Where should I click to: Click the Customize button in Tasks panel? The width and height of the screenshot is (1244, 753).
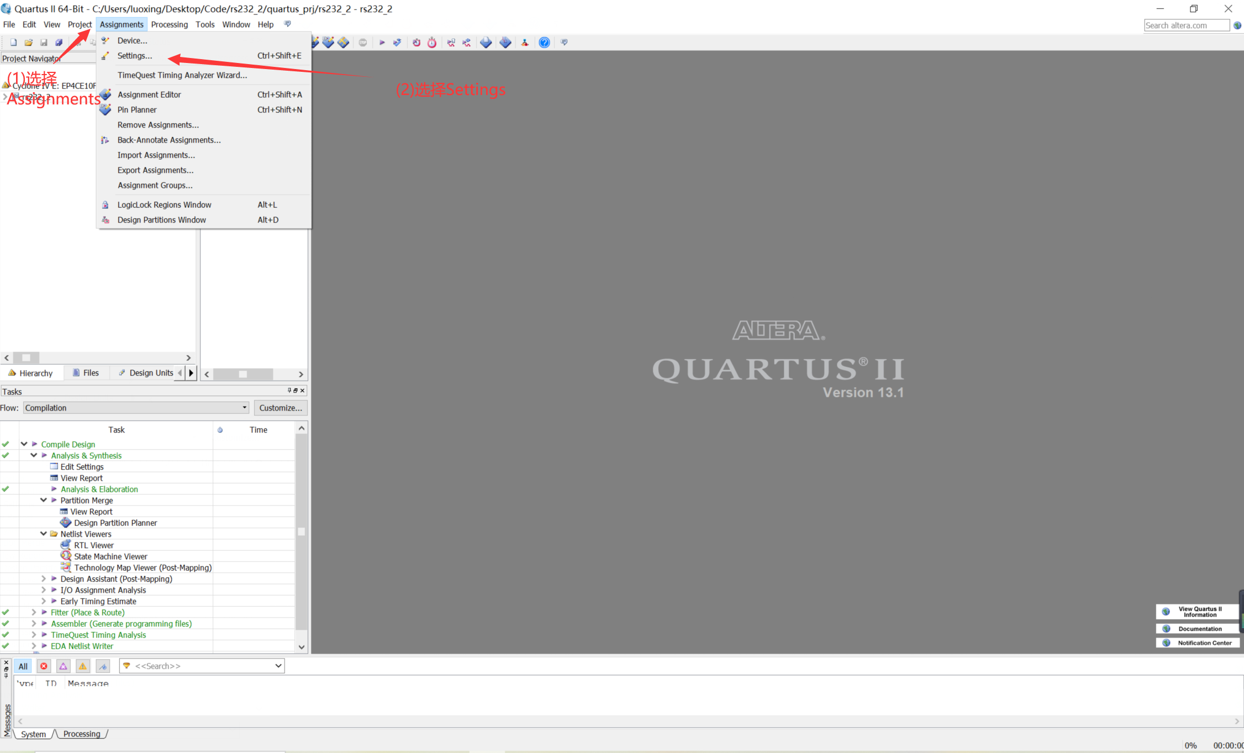(279, 407)
